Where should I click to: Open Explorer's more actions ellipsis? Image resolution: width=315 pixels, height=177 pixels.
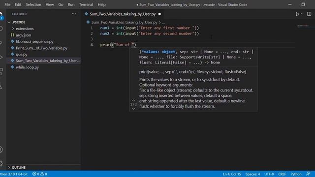(x=74, y=14)
